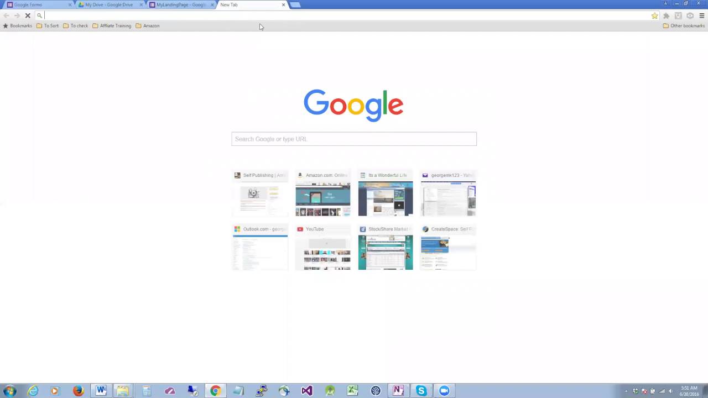Click the taskbar clock showing 5:51 AM
The image size is (708, 398).
point(689,391)
